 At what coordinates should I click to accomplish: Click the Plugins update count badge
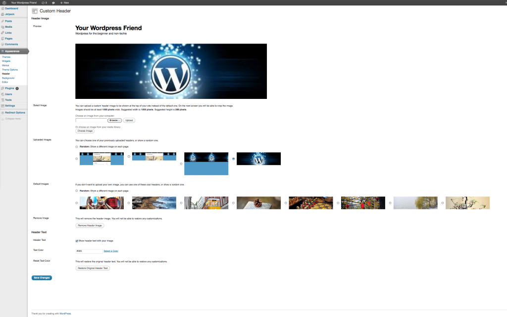(x=17, y=88)
